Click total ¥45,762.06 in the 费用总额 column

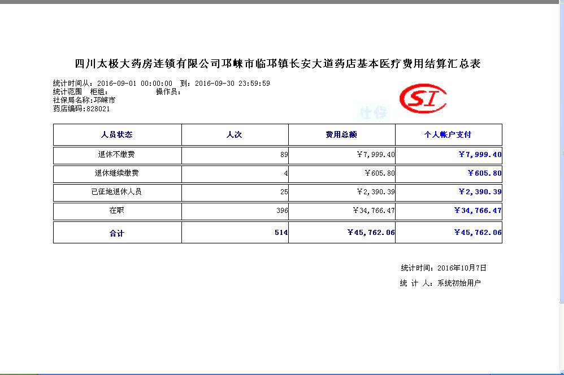(x=371, y=233)
